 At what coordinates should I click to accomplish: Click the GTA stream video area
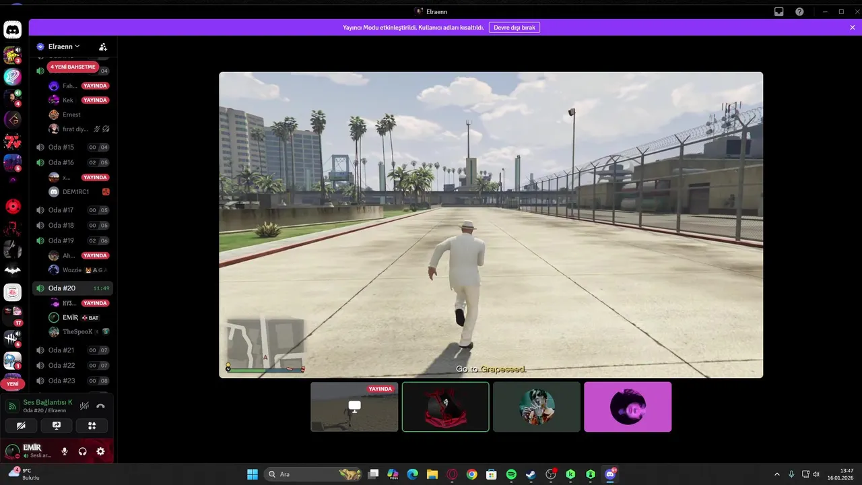coord(491,225)
